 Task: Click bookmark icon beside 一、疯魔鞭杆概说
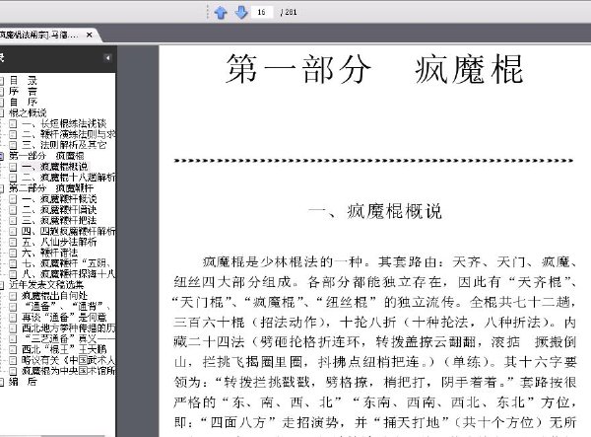coord(13,199)
